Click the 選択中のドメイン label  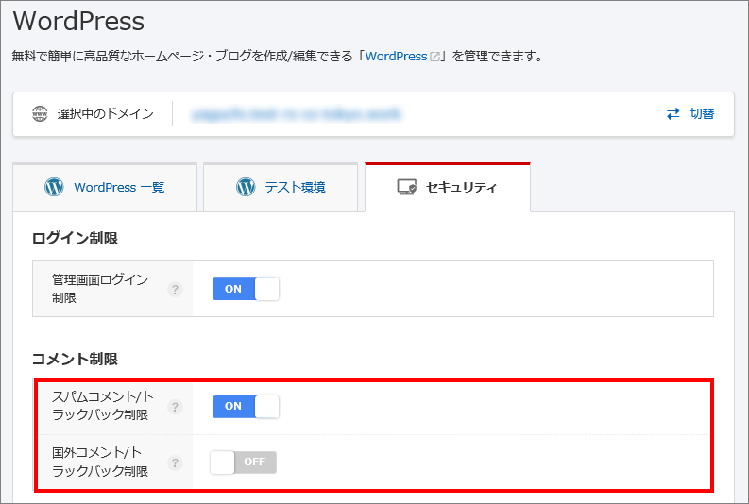[x=106, y=114]
